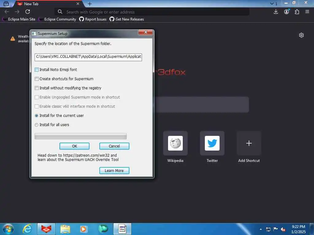Open the downloads panel icon
Screen dimensions: 314x235
tap(276, 12)
